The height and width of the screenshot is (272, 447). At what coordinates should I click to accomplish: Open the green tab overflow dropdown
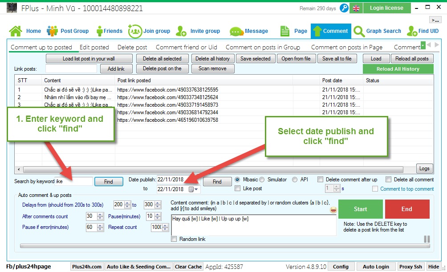tap(423, 45)
